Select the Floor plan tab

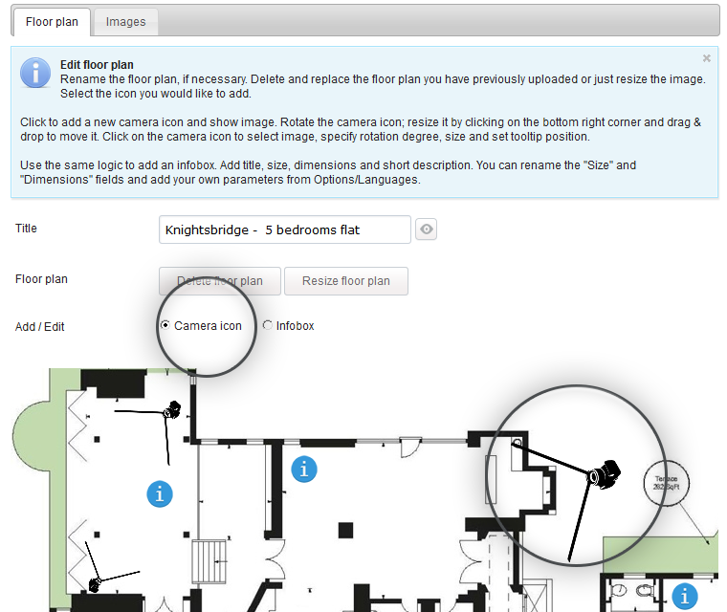[52, 22]
